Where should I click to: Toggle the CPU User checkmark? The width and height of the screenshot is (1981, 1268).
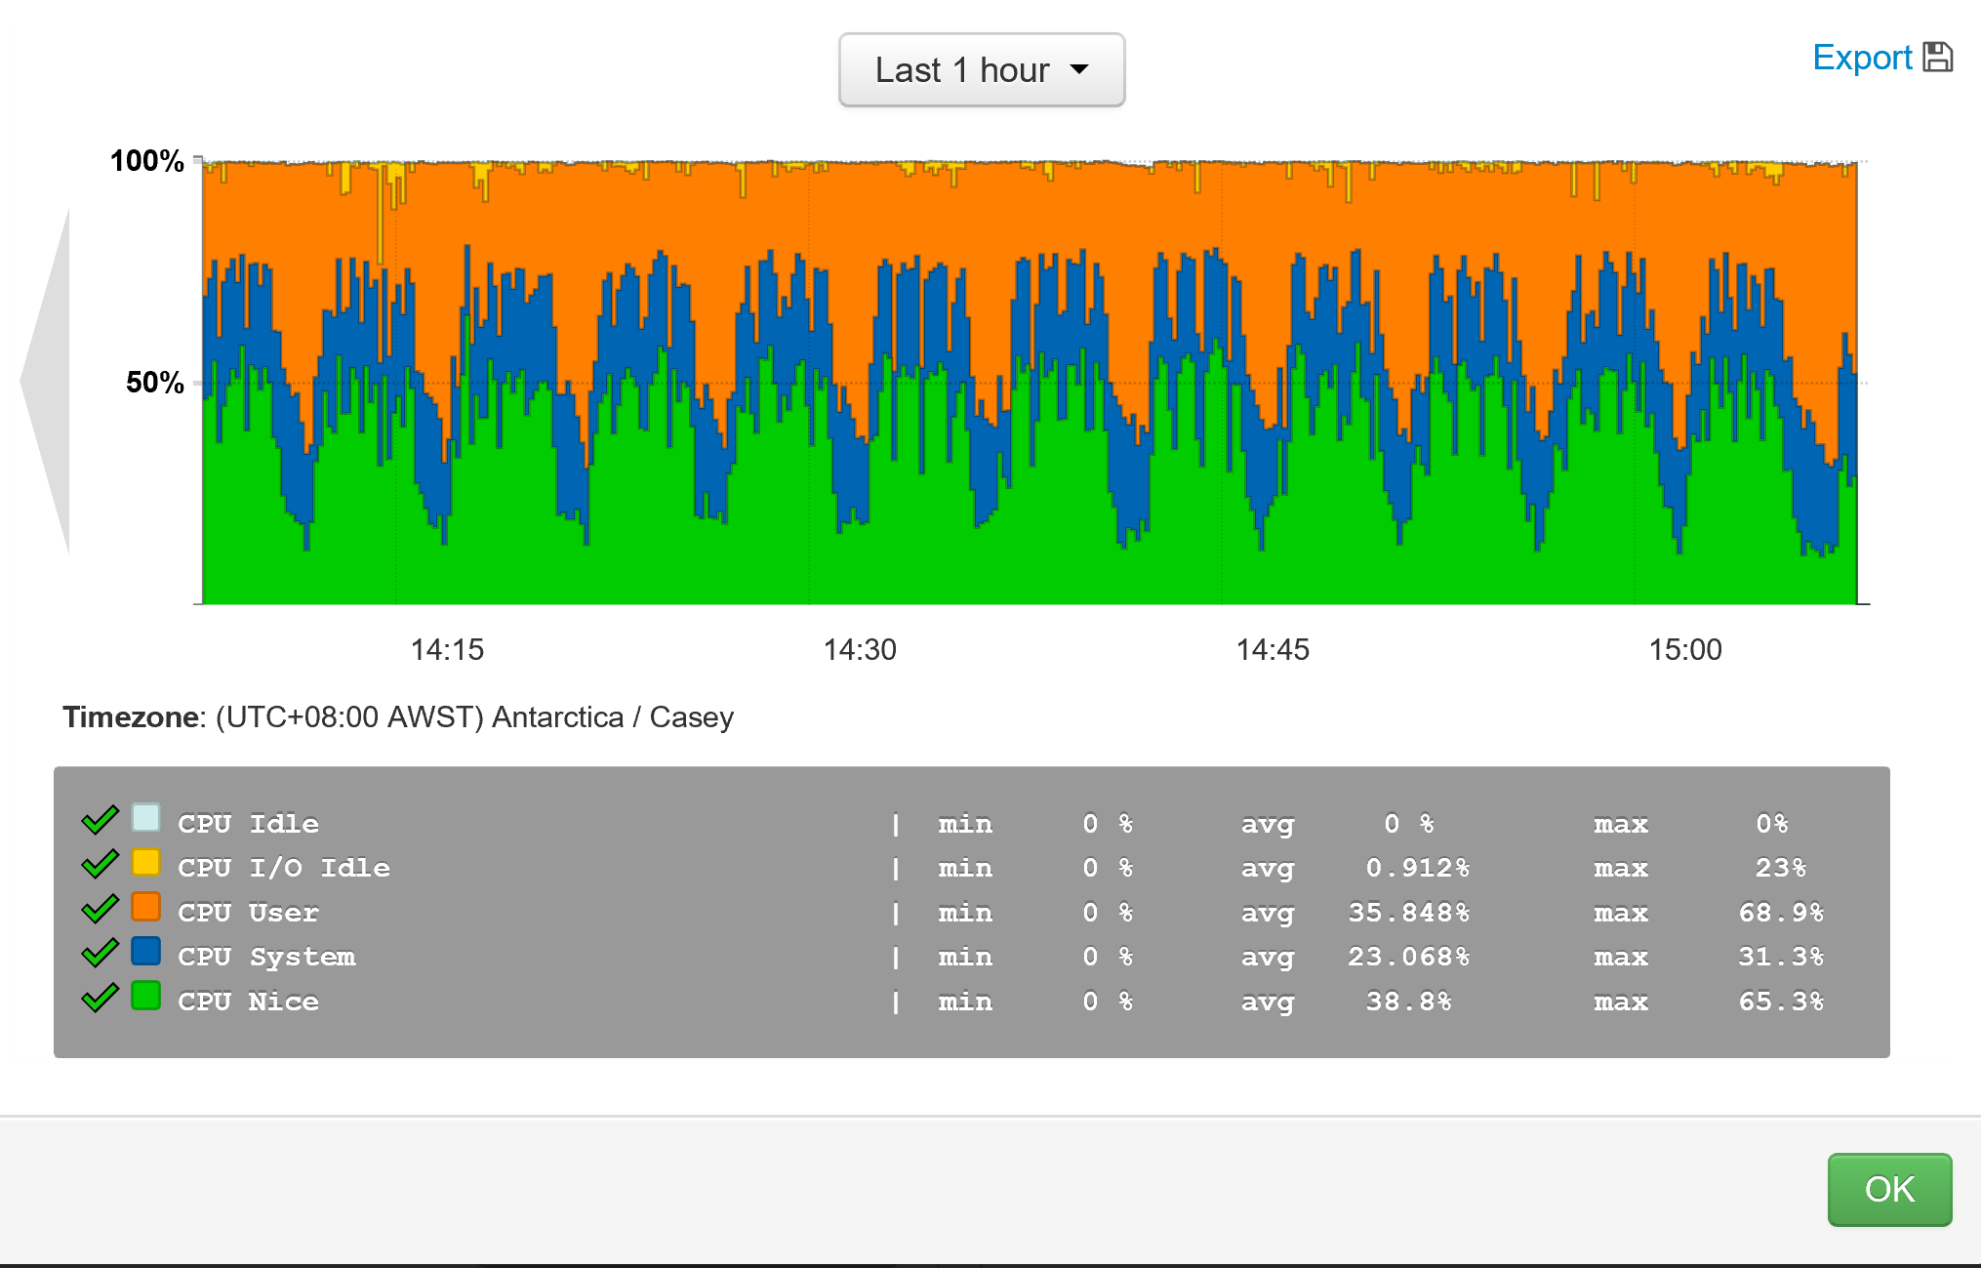click(100, 909)
